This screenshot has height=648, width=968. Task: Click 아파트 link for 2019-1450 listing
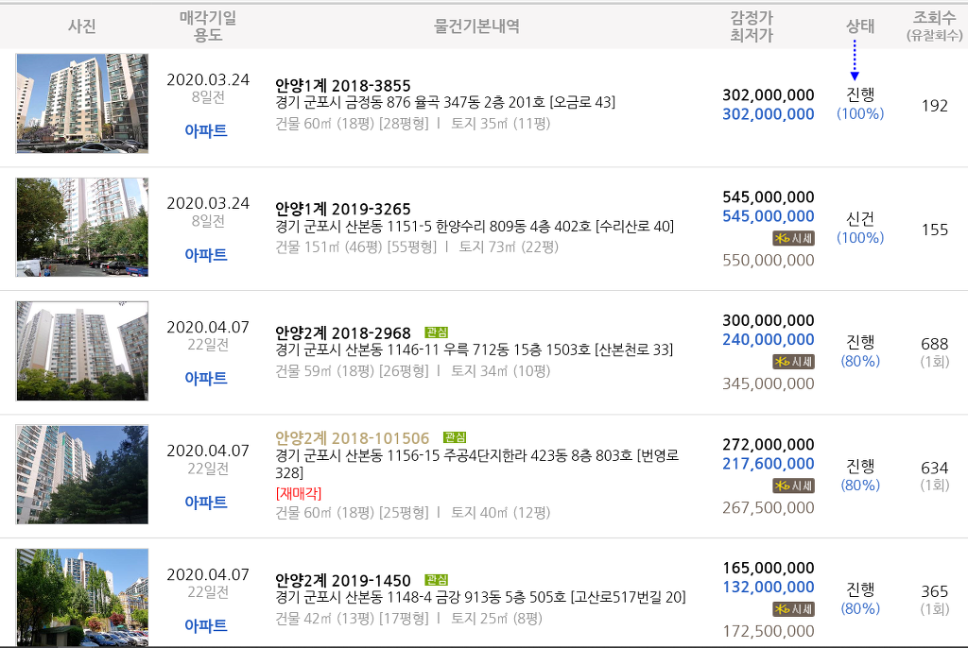[206, 625]
